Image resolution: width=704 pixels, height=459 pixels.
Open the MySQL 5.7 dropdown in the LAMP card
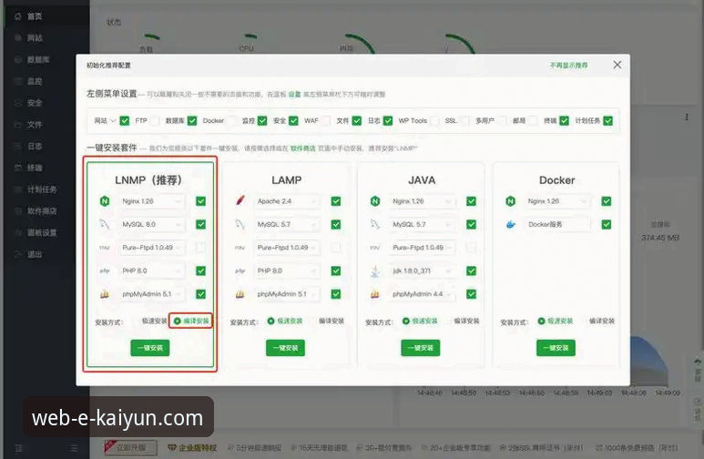(x=287, y=224)
